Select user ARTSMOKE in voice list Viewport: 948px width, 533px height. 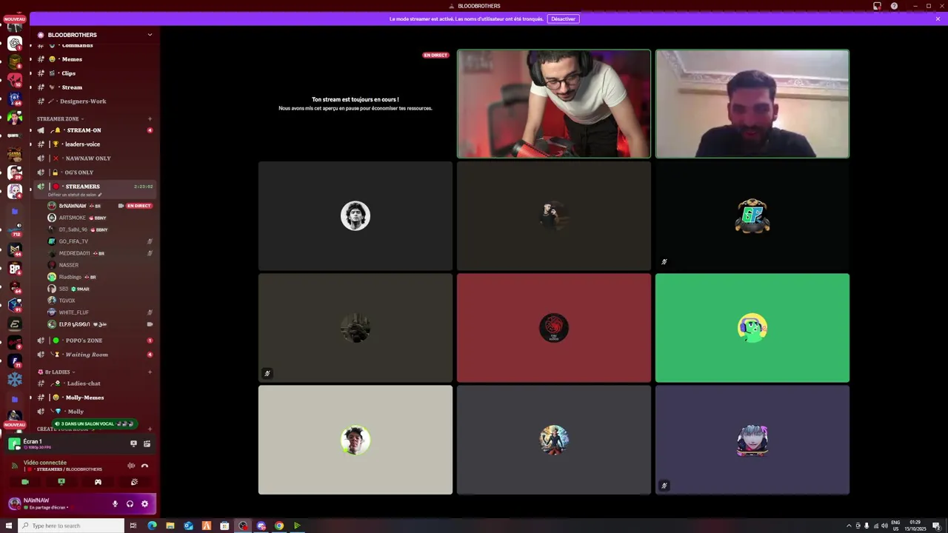(x=100, y=218)
